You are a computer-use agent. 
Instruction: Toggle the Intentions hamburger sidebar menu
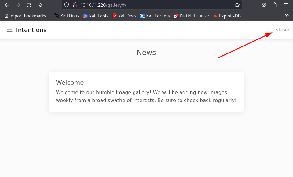point(10,30)
